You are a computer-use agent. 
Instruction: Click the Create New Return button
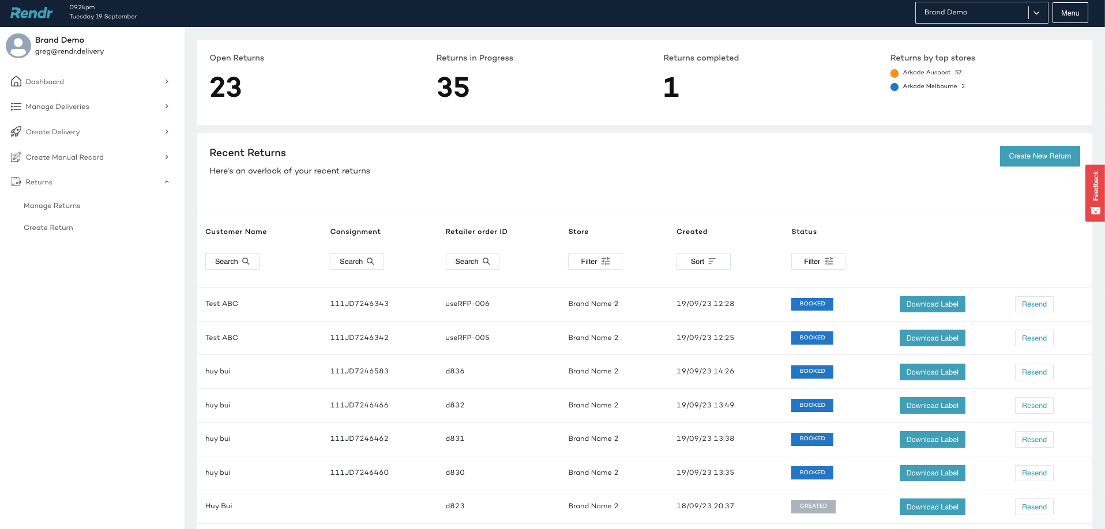click(1040, 156)
